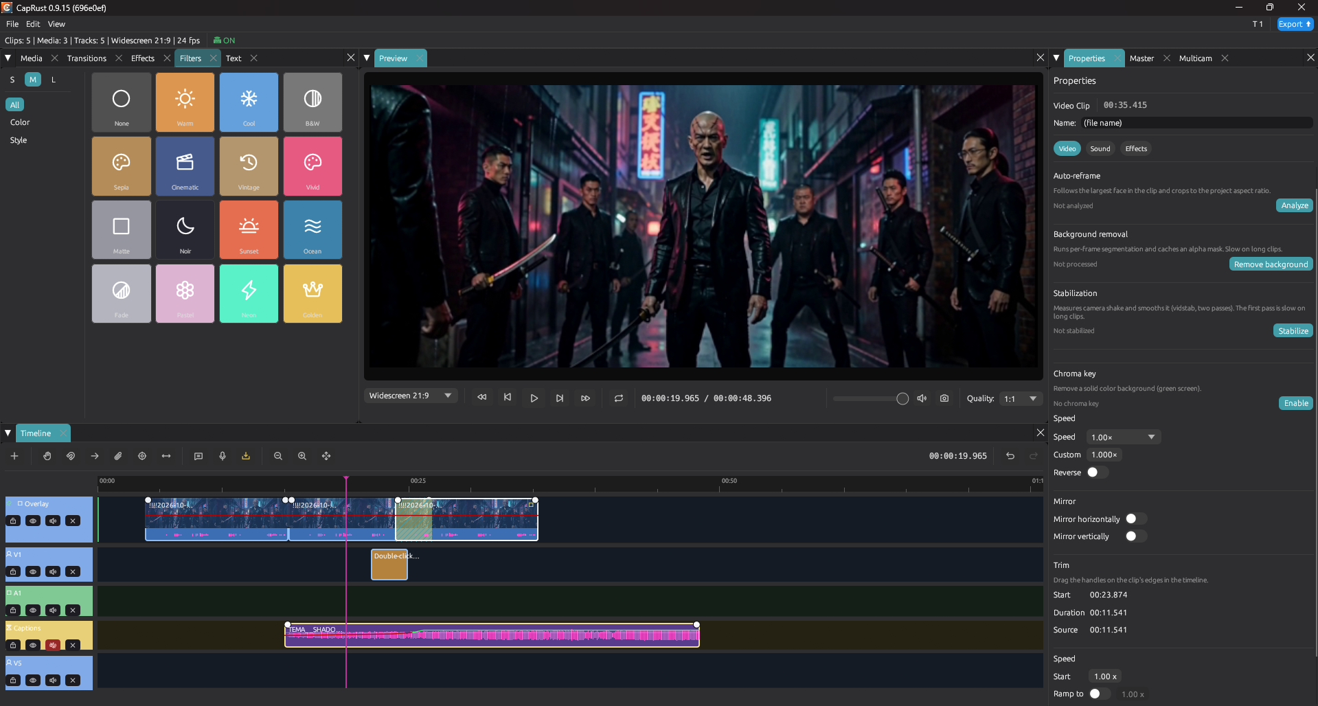Screen dimensions: 1318x706
Task: Toggle the Reverse switch
Action: (1097, 472)
